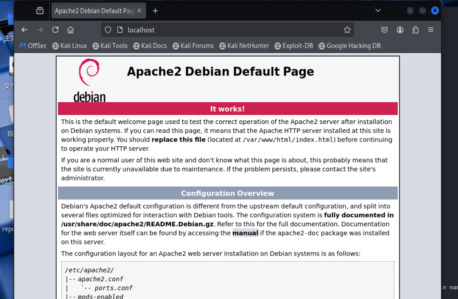Open the OffSec bookmark

(33, 46)
